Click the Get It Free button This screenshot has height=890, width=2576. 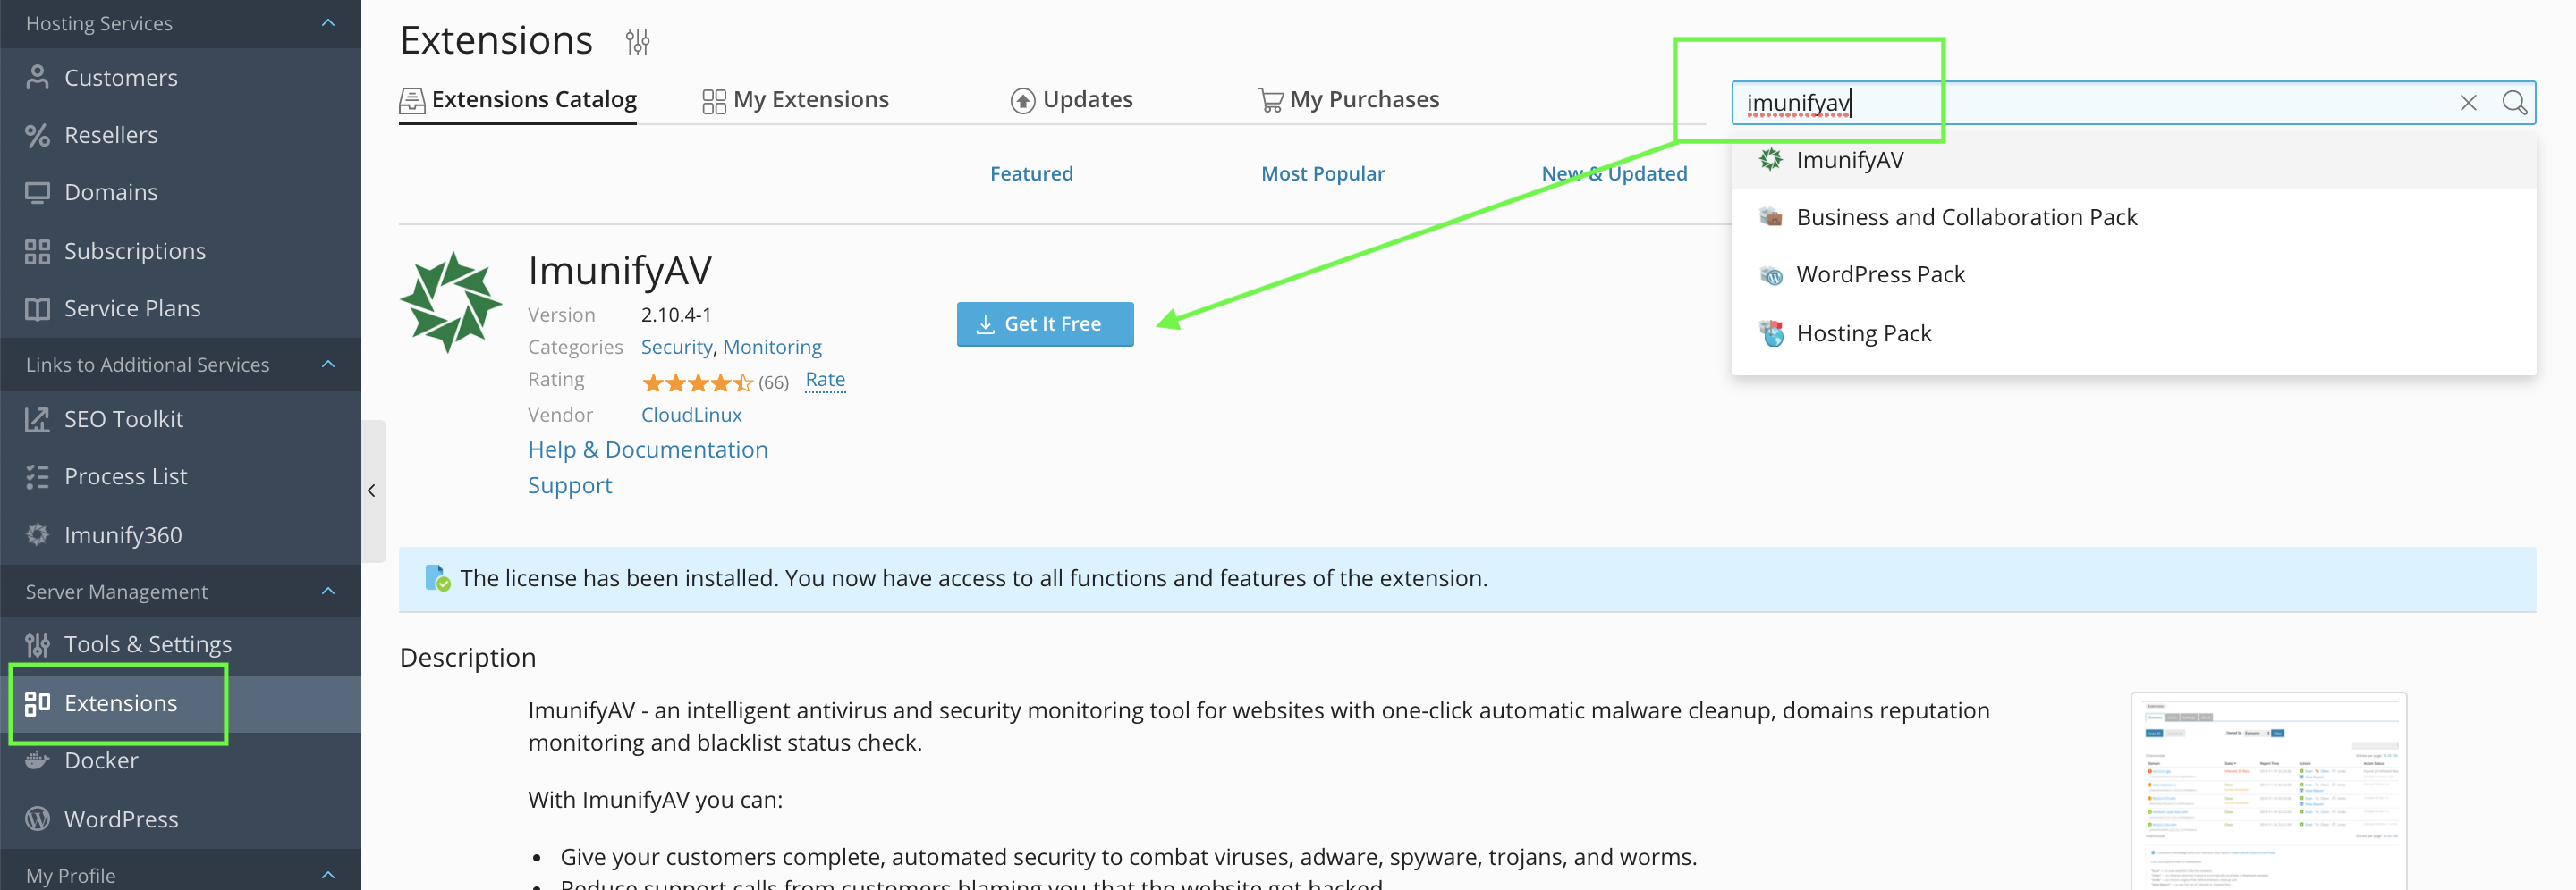click(x=1044, y=323)
